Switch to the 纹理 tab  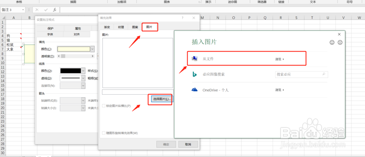[x=121, y=27]
